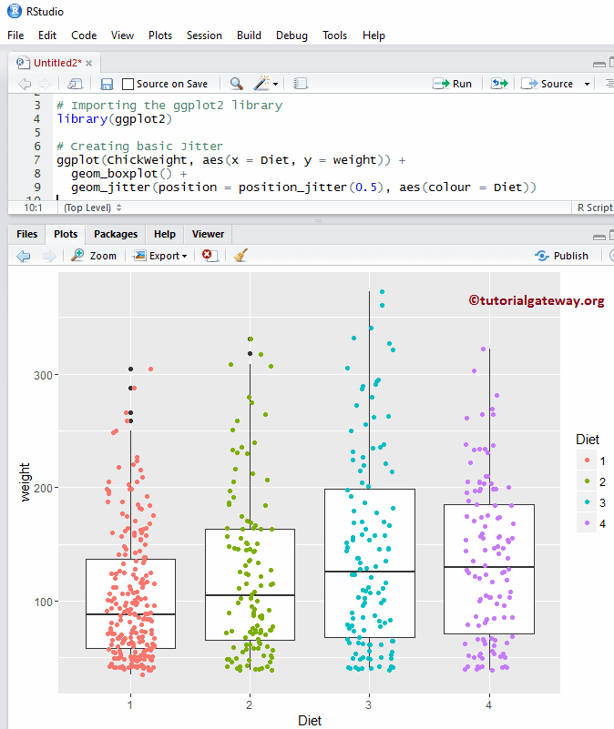Open the Session menu
This screenshot has width=614, height=729.
tap(204, 35)
